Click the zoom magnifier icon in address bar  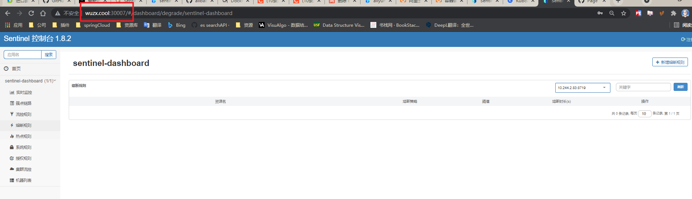click(612, 13)
